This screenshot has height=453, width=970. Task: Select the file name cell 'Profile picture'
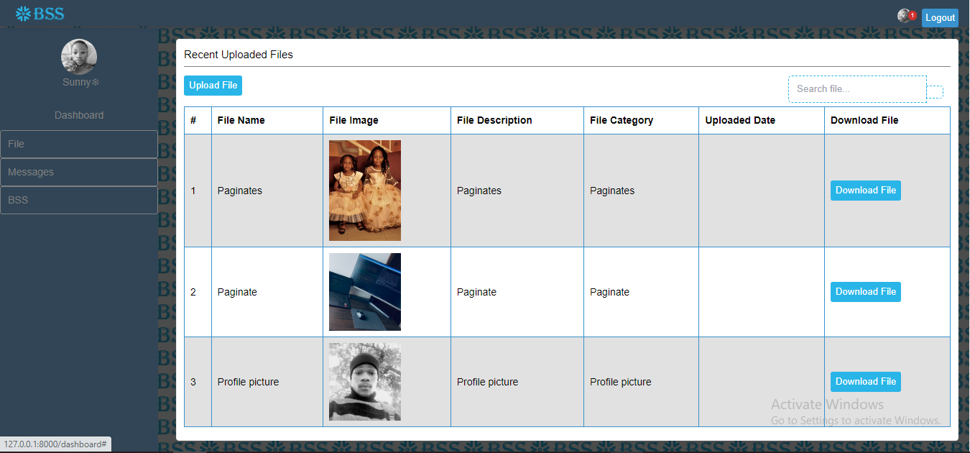click(267, 382)
